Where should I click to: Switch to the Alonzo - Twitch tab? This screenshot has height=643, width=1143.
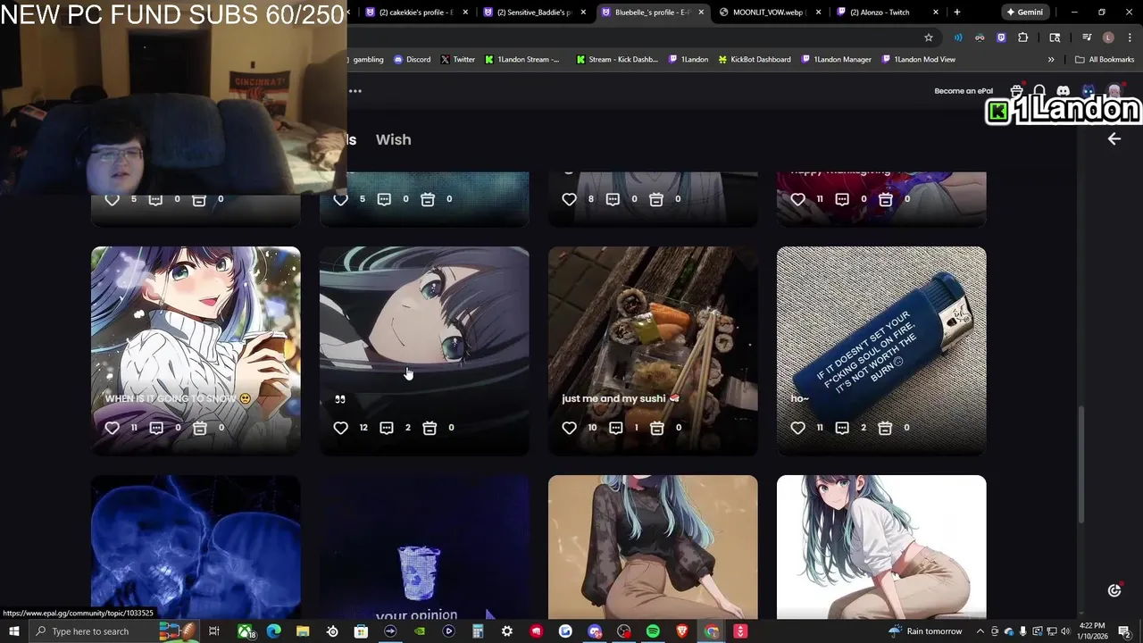888,13
